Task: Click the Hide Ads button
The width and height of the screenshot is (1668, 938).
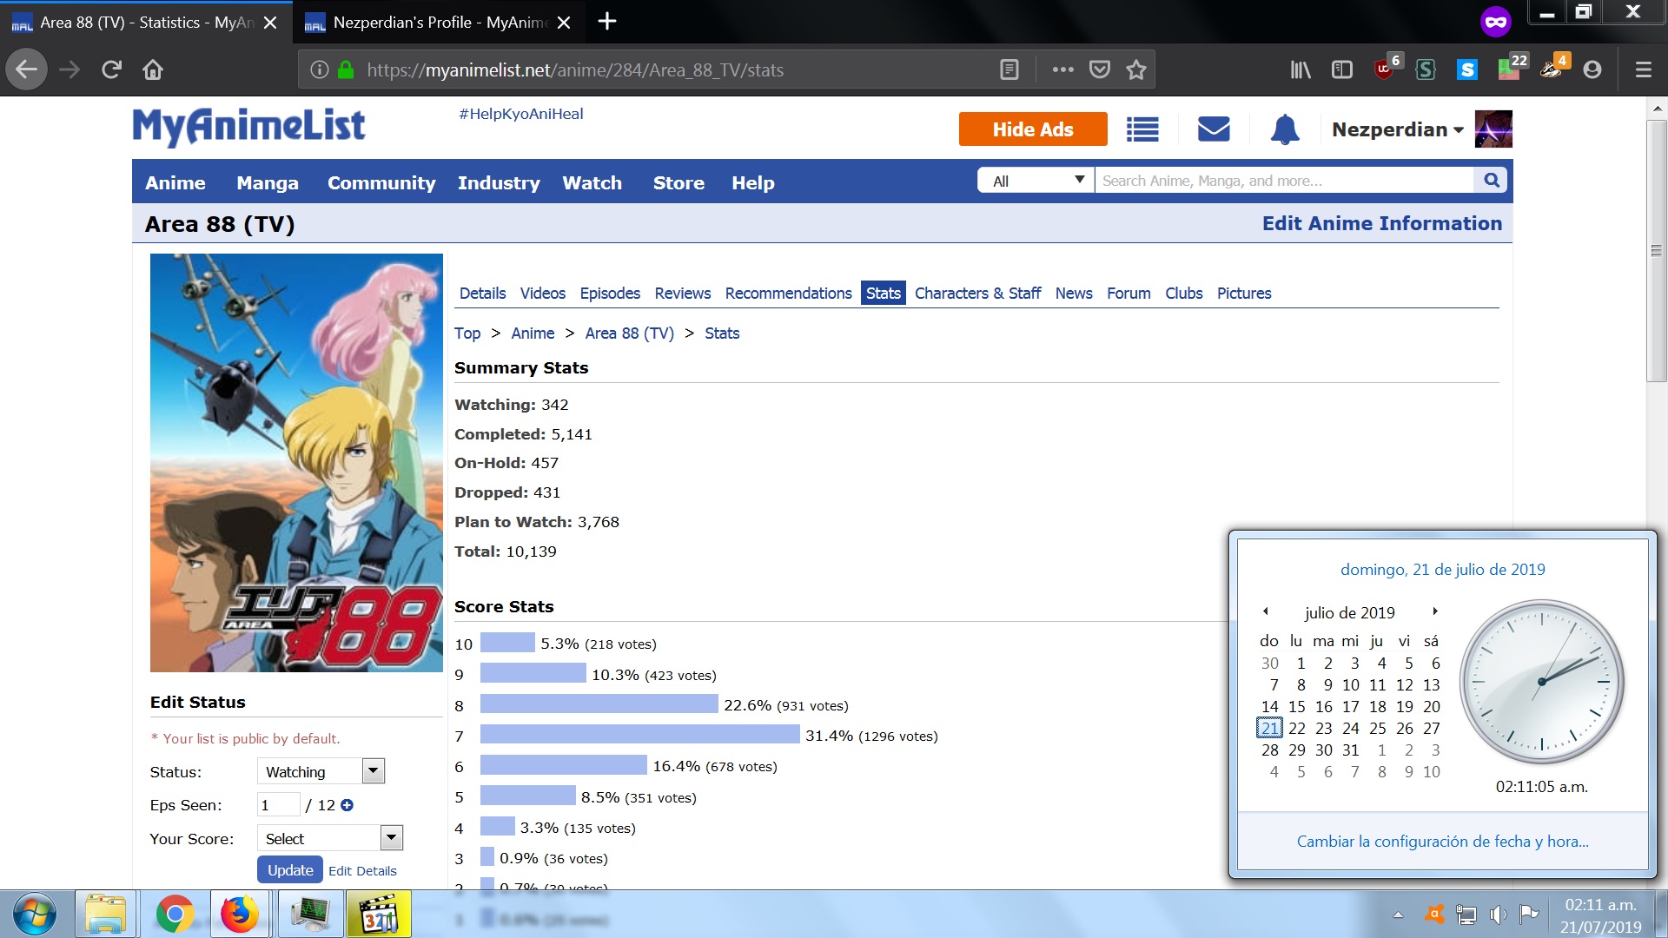Action: tap(1033, 129)
